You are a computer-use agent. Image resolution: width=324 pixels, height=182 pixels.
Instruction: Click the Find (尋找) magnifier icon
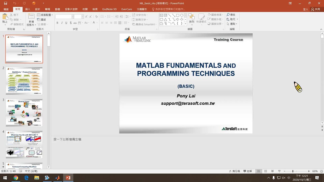pyautogui.click(x=228, y=15)
